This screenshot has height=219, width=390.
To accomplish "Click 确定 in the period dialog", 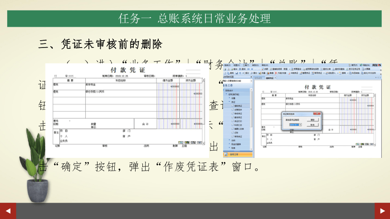I will pyautogui.click(x=312, y=119).
